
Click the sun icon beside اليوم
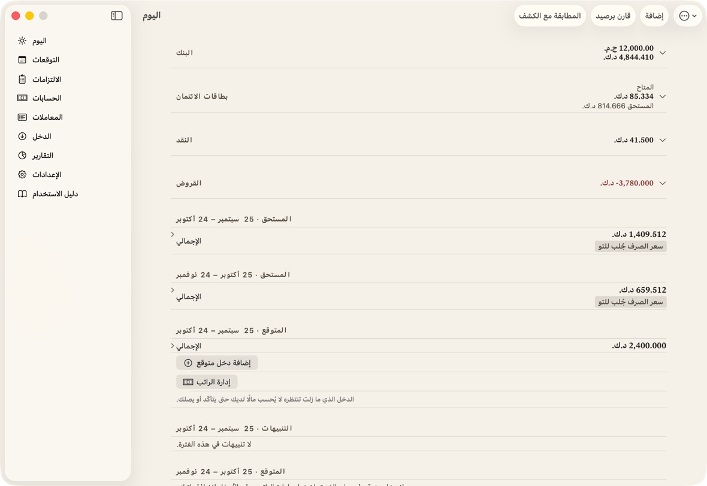[22, 41]
